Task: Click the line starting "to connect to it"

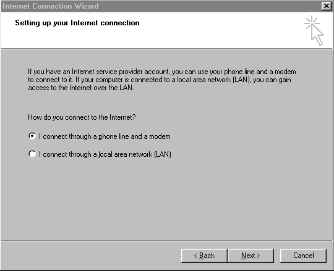Action: [x=160, y=80]
